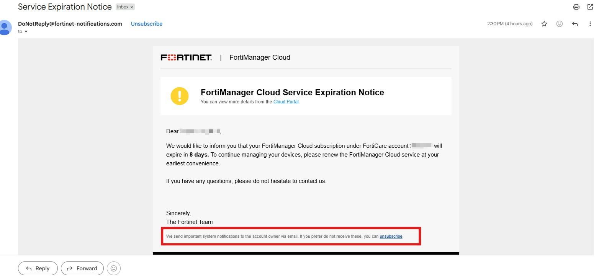Image resolution: width=599 pixels, height=276 pixels.
Task: Click the reply arrow icon near timestamp
Action: [575, 24]
